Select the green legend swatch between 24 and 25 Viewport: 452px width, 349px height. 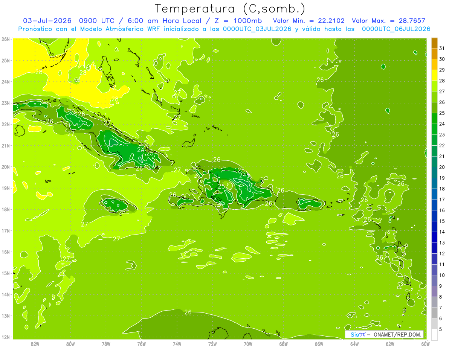(434, 119)
